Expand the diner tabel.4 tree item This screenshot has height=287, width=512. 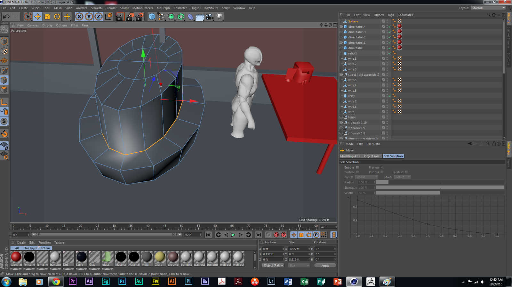[341, 27]
